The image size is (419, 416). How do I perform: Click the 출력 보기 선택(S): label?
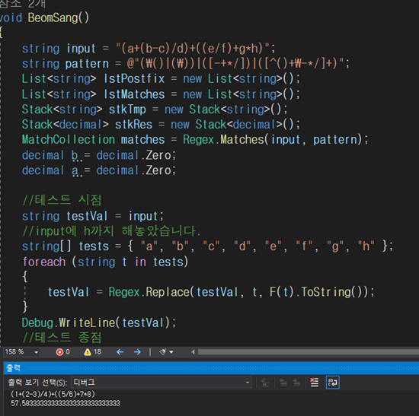37,383
